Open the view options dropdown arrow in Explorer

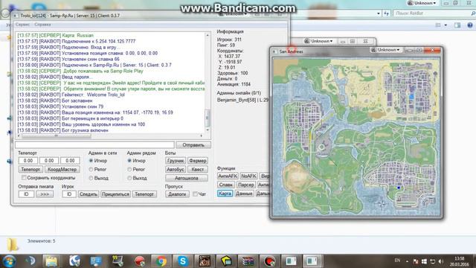click(x=446, y=25)
